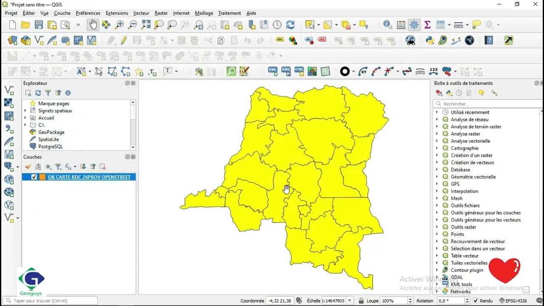Open the Python console
Screen dimensions: 544x306
(x=430, y=40)
